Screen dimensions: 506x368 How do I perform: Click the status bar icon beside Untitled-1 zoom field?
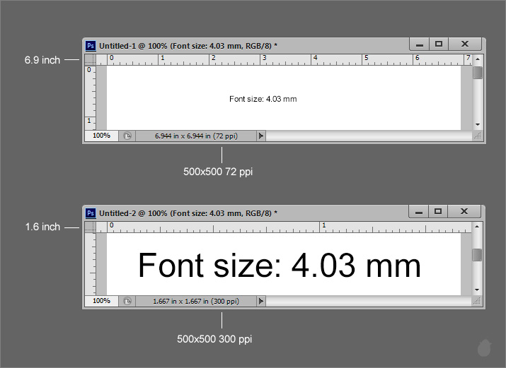(127, 136)
